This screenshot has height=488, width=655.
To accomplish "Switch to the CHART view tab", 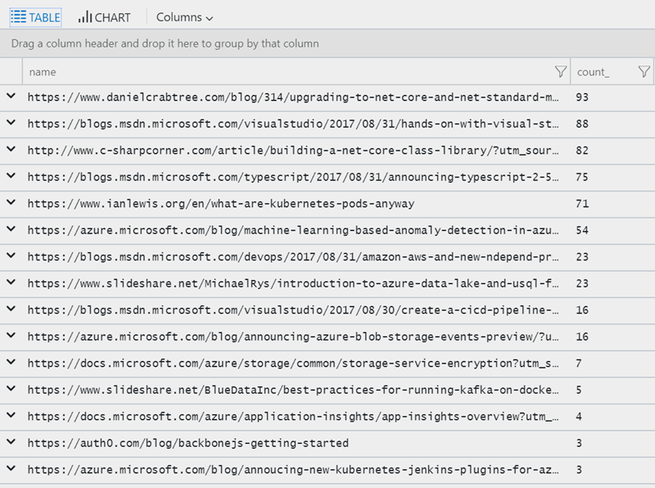I will (x=104, y=17).
